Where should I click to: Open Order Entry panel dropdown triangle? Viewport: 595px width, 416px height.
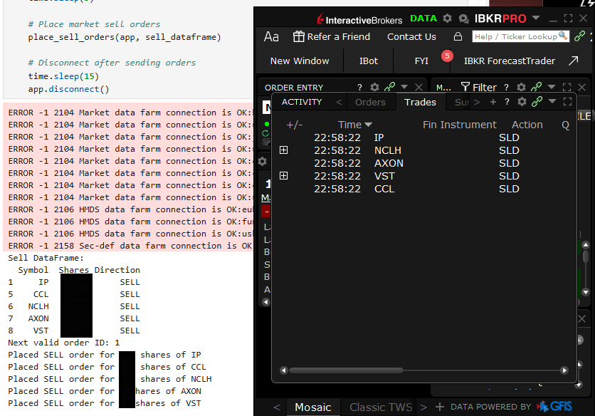[404, 87]
